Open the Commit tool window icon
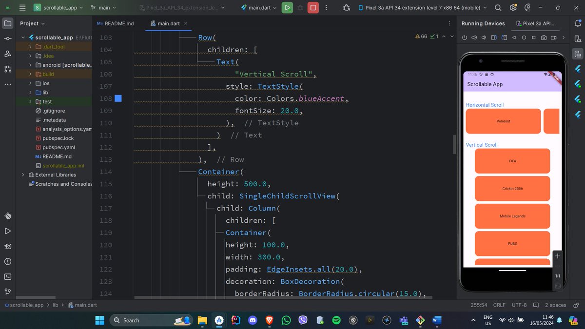The height and width of the screenshot is (329, 585). [7, 39]
